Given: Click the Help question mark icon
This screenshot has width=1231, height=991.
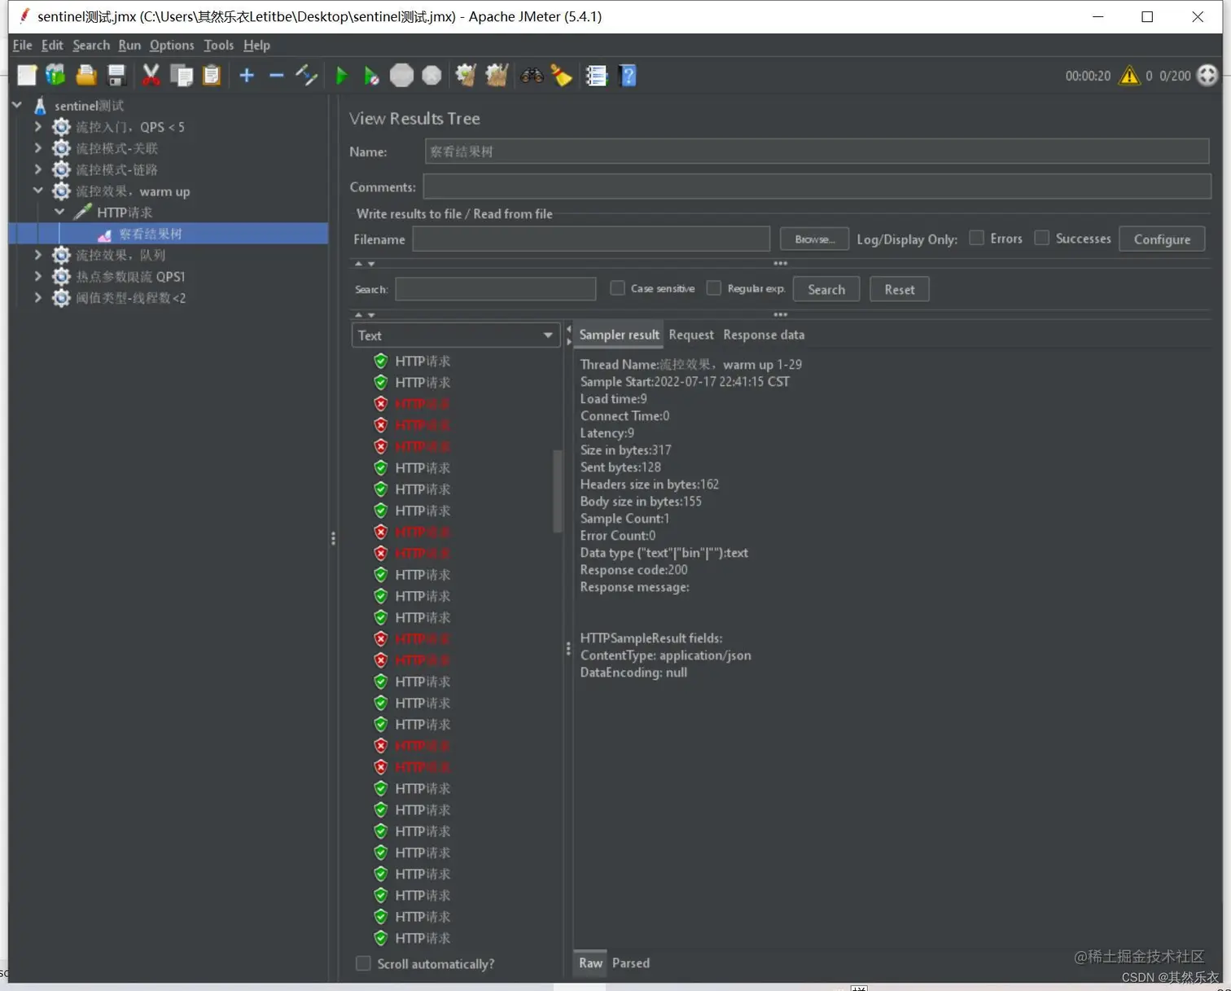Looking at the screenshot, I should click(628, 76).
